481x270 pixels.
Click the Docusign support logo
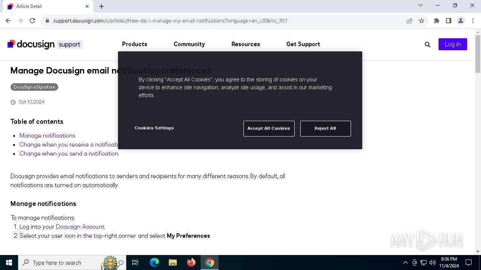pyautogui.click(x=45, y=44)
